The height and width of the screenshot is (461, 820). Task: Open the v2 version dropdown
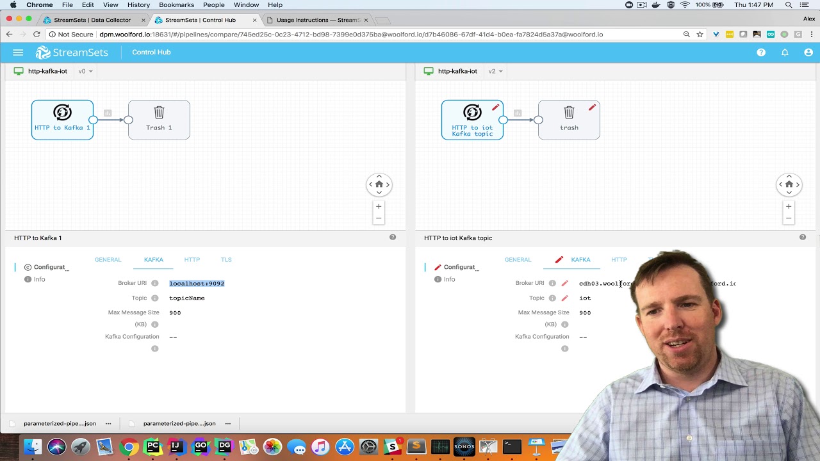[x=495, y=71]
